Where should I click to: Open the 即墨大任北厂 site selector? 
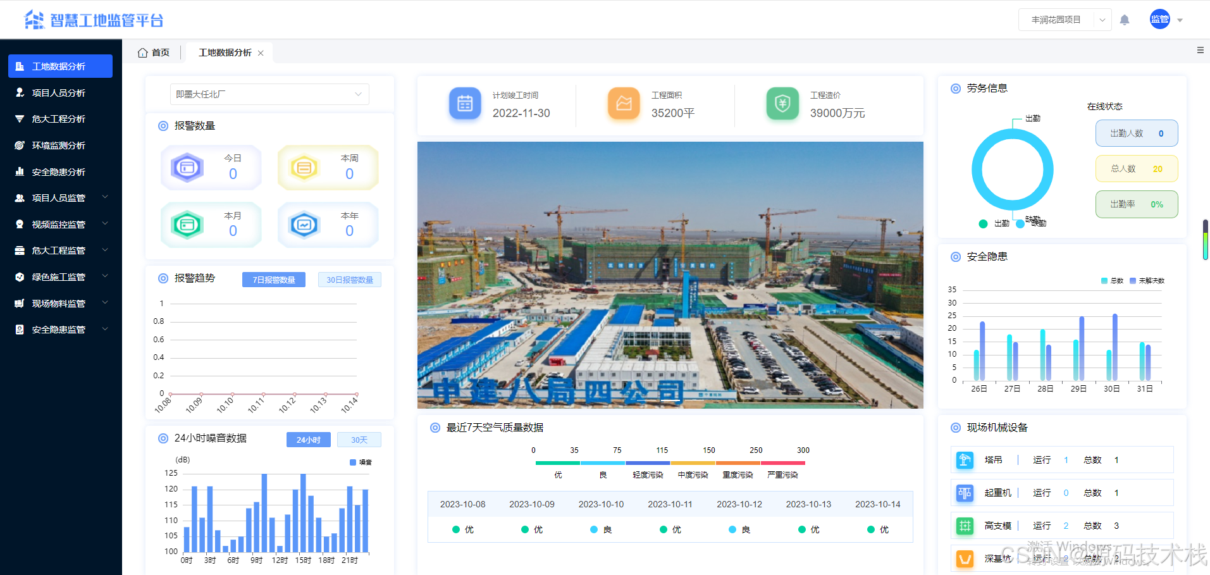tap(269, 94)
